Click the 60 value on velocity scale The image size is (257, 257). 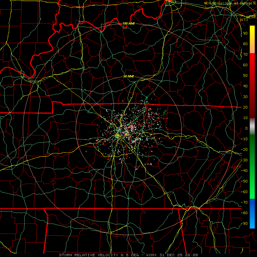[x=245, y=65]
